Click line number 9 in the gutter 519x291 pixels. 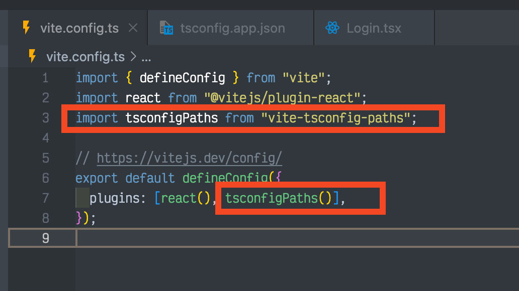(46, 238)
